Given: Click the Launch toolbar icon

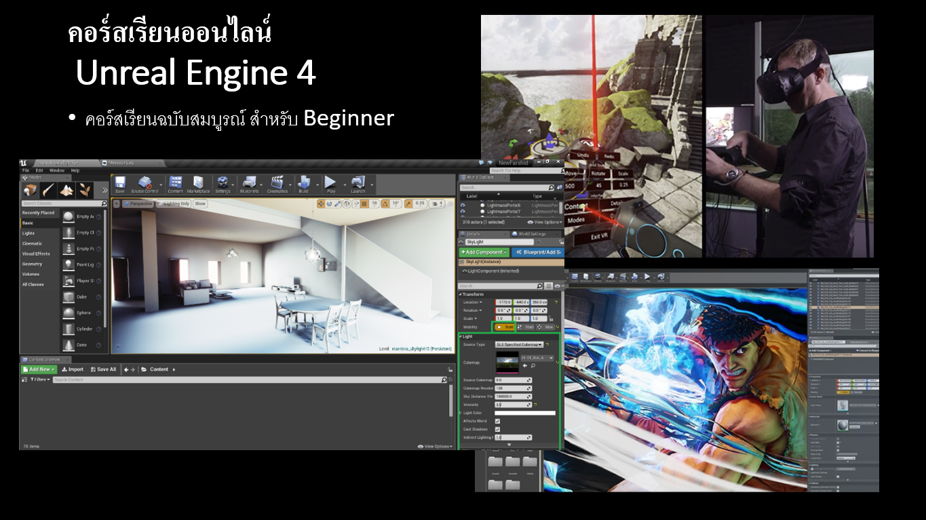Looking at the screenshot, I should coord(358,183).
